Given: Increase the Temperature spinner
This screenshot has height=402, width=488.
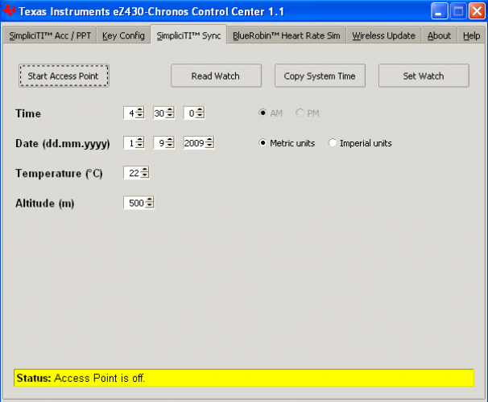Looking at the screenshot, I should (145, 170).
